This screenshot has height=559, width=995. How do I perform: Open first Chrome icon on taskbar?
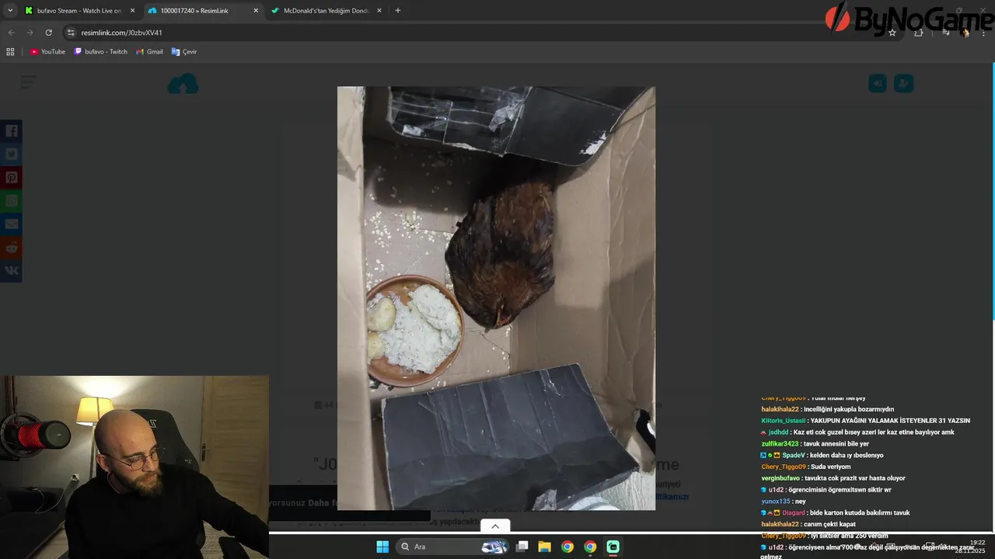coord(567,547)
